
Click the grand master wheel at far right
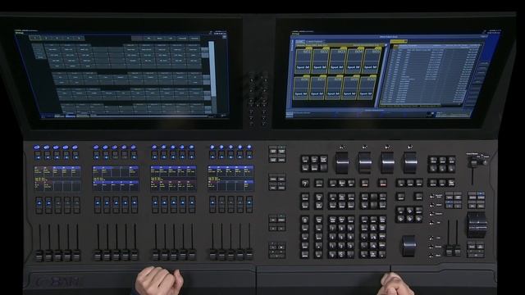point(477,225)
